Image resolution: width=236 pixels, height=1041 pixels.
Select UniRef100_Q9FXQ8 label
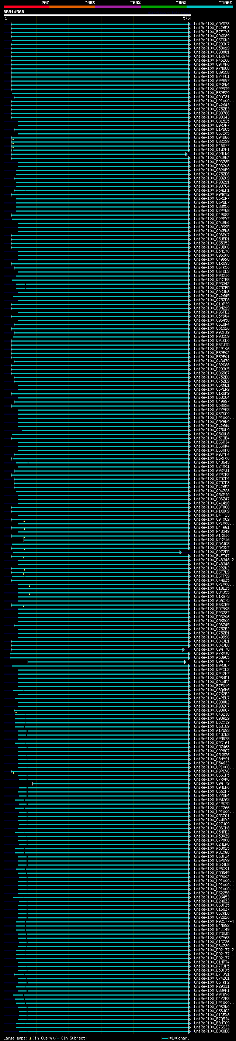(212, 507)
